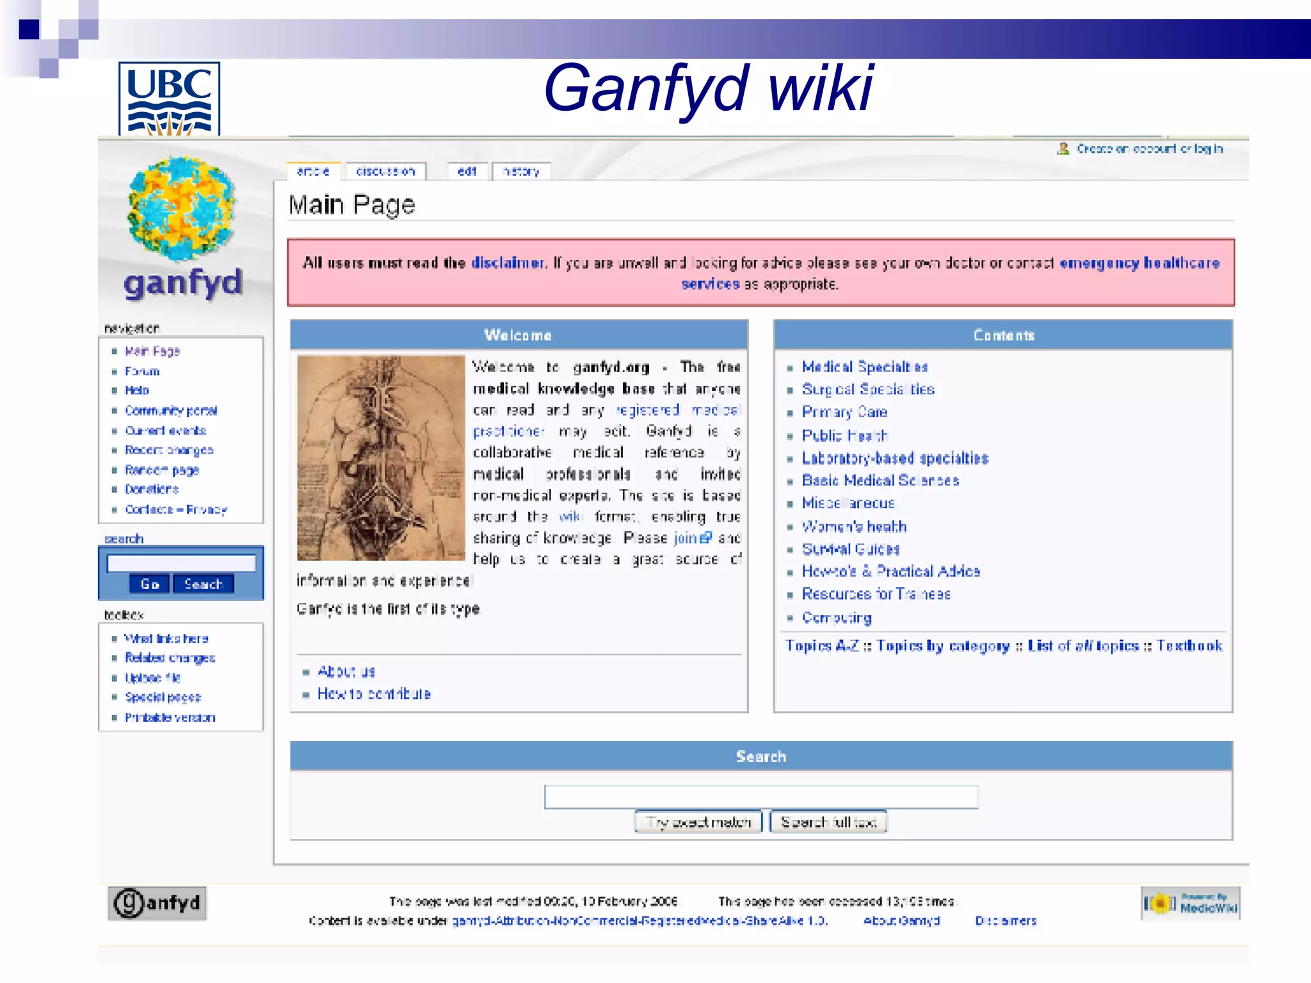
Task: Click the ganfyd footer badge
Action: [x=157, y=903]
